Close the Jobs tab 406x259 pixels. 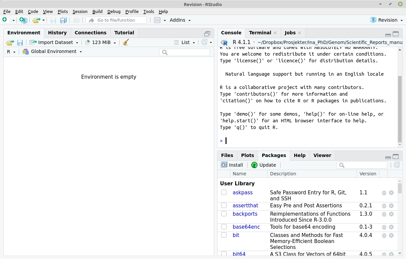point(300,33)
